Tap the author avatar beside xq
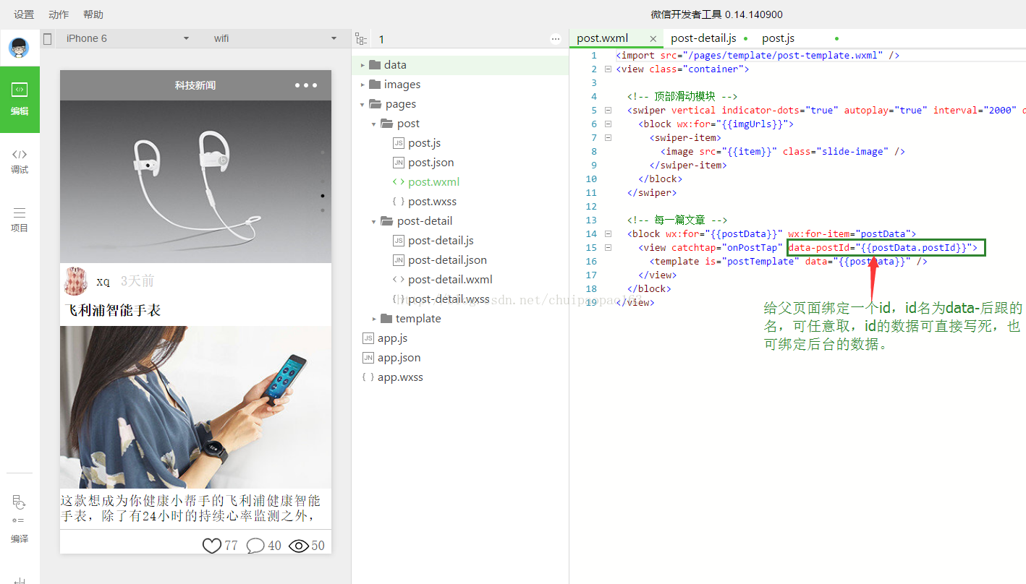 pyautogui.click(x=76, y=281)
